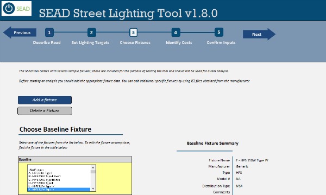
Task: Click the SEAD power logo
Action: tap(16, 9)
